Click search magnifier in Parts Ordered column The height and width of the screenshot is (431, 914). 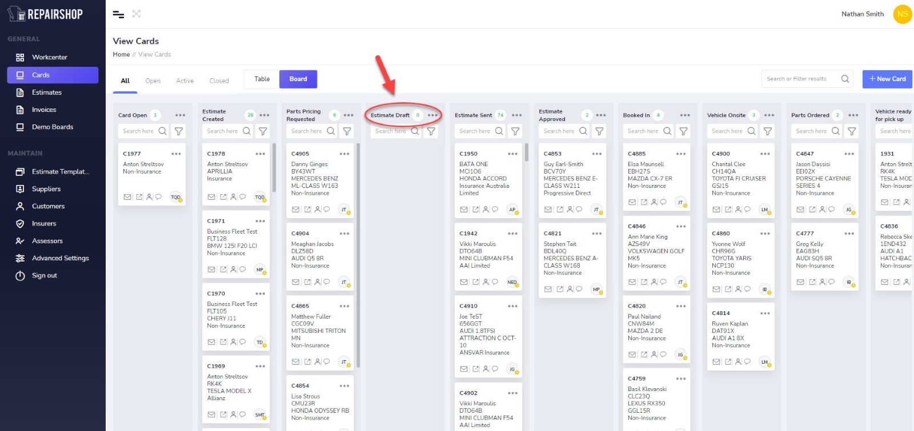click(836, 131)
